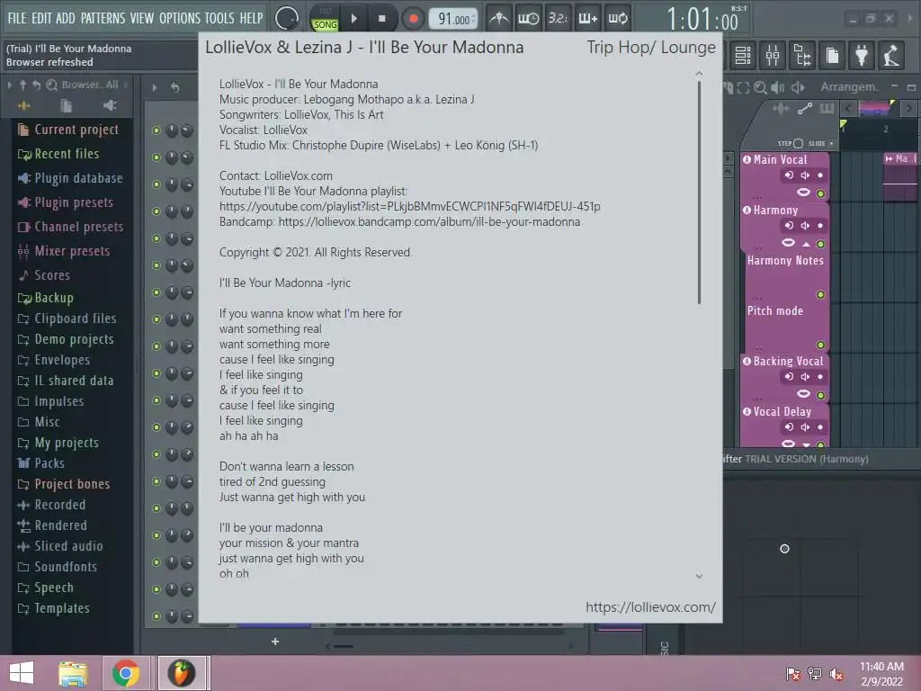This screenshot has height=691, width=921.
Task: Show browser plugins speaker tab icon
Action: coord(109,106)
